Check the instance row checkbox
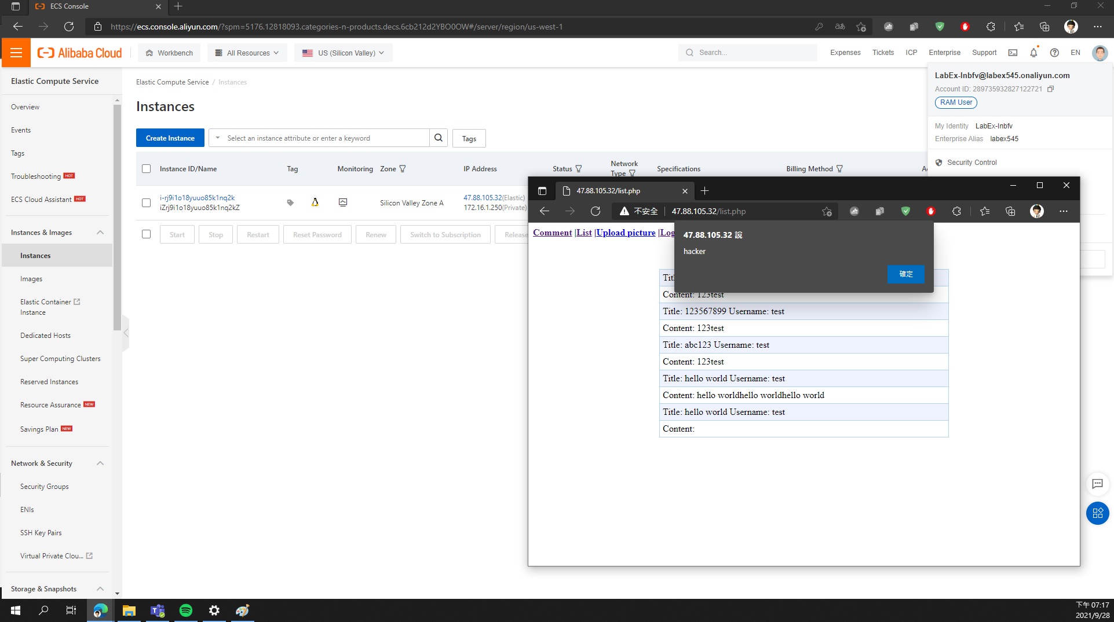The width and height of the screenshot is (1114, 622). coord(146,203)
